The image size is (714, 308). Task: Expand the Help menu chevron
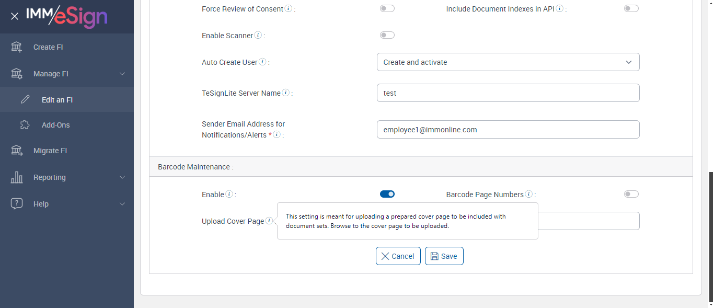pyautogui.click(x=122, y=204)
